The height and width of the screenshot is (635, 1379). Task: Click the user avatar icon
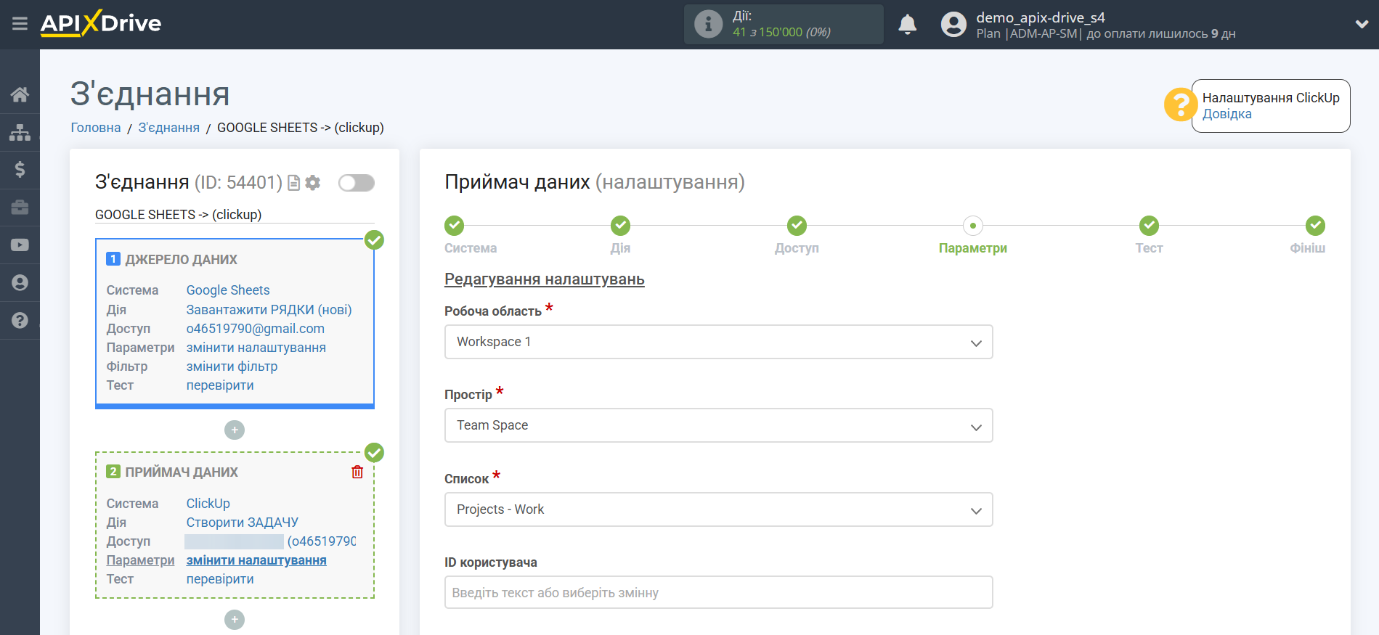[x=953, y=24]
